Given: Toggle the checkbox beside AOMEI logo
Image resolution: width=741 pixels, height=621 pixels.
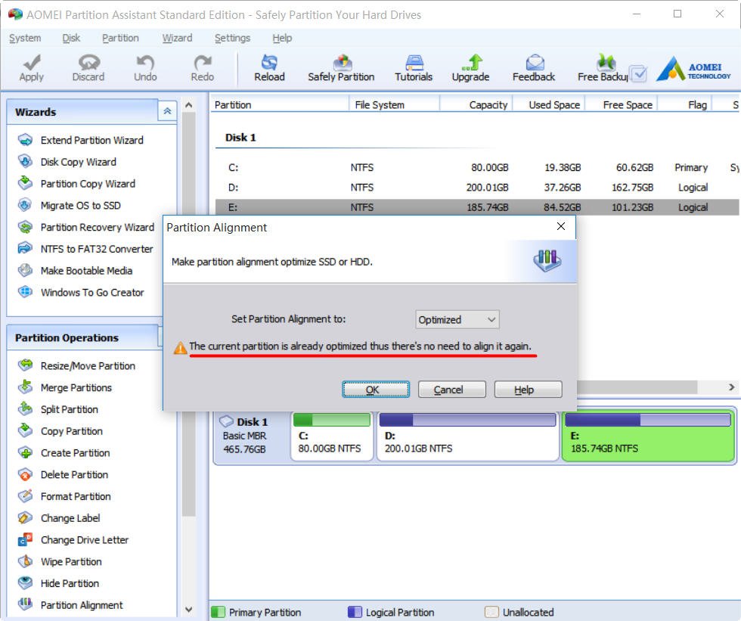Looking at the screenshot, I should tap(639, 73).
